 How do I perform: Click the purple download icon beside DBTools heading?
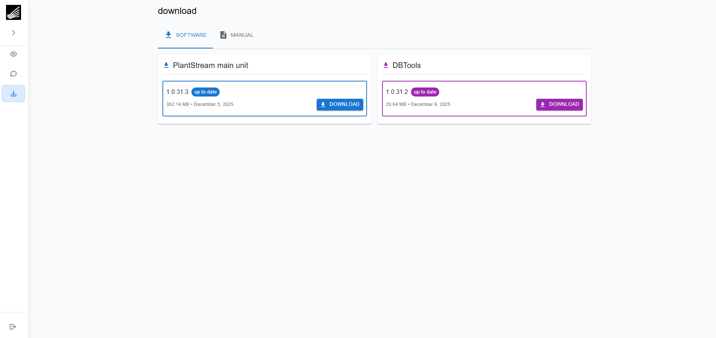(x=386, y=65)
